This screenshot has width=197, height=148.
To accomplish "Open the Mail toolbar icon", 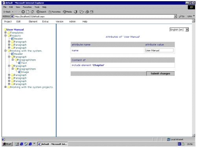I will click(x=82, y=12).
